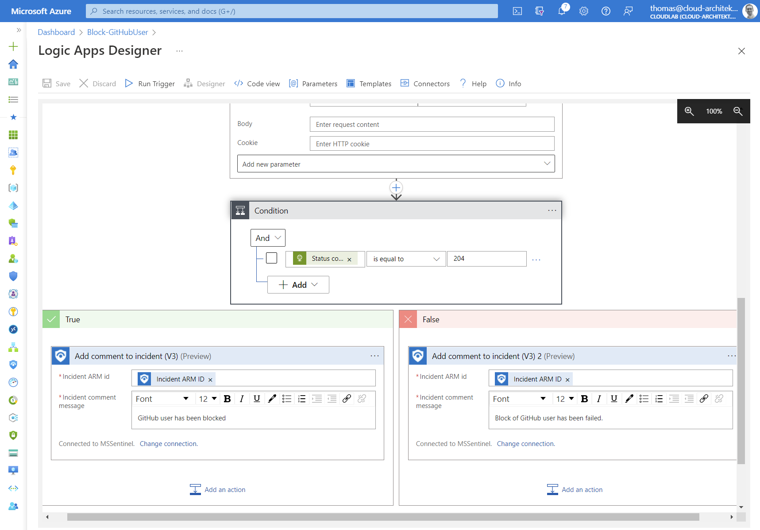Image resolution: width=760 pixels, height=530 pixels.
Task: Expand Add new parameter dropdown
Action: click(396, 164)
